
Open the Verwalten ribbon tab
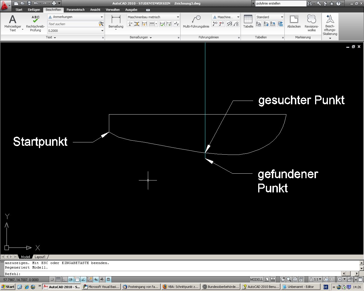[113, 10]
